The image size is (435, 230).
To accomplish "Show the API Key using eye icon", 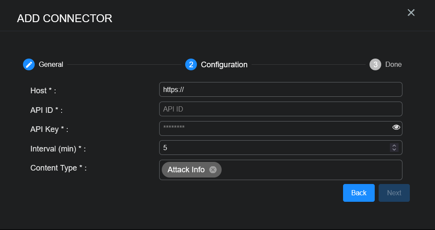I will click(x=396, y=127).
